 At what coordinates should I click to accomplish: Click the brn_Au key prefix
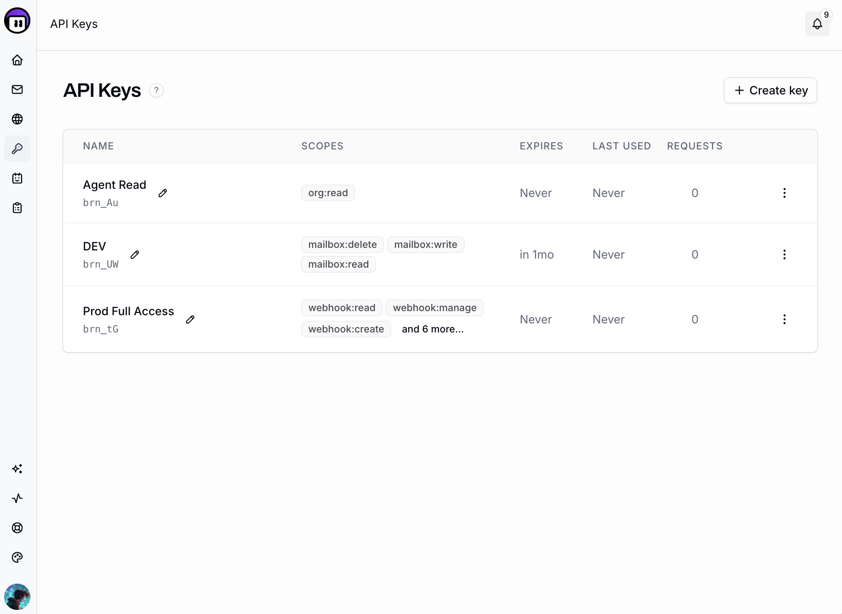click(x=101, y=203)
